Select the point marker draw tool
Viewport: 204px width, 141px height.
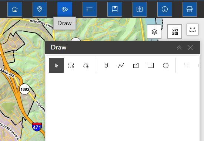click(x=106, y=65)
